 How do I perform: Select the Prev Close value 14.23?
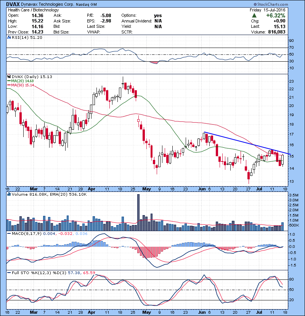tap(37, 32)
